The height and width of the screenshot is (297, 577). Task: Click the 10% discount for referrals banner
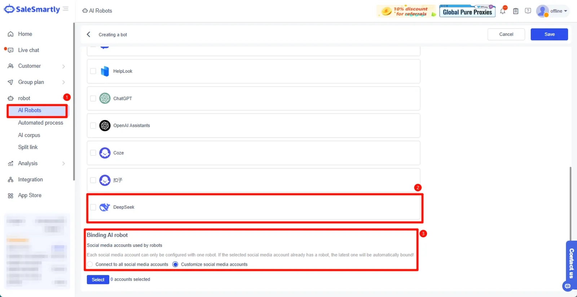(406, 11)
